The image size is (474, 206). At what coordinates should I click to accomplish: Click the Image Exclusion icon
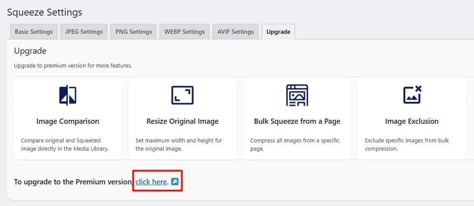tap(412, 95)
